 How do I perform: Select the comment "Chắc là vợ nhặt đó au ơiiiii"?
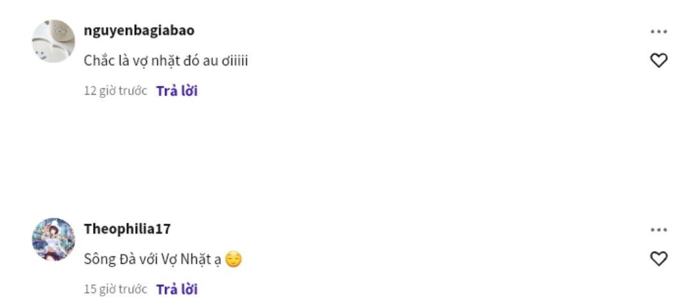pyautogui.click(x=166, y=61)
